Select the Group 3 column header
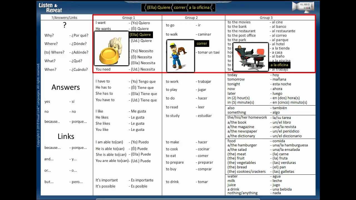Image resolution: width=356 pixels, height=200 pixels. tap(266, 17)
